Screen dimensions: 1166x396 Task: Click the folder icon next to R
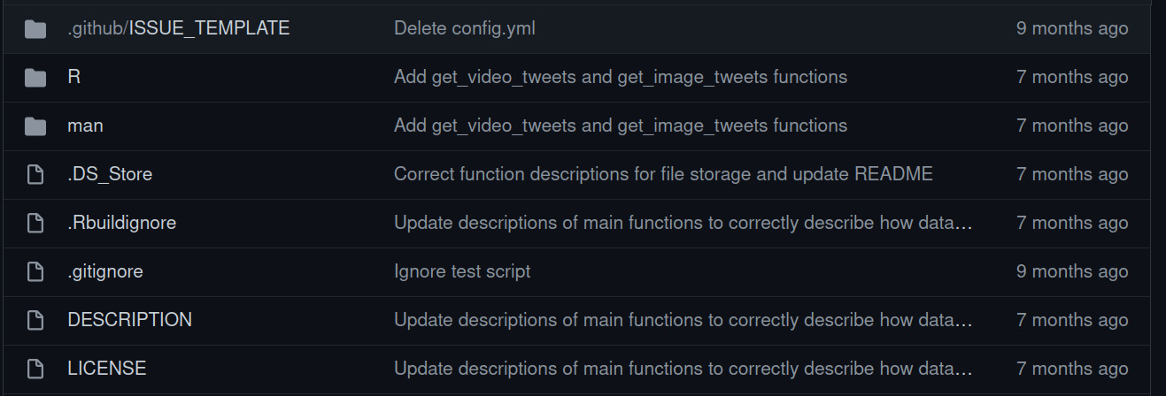pos(35,78)
